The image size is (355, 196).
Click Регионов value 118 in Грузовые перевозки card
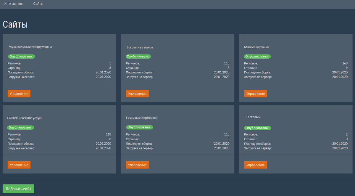227,134
